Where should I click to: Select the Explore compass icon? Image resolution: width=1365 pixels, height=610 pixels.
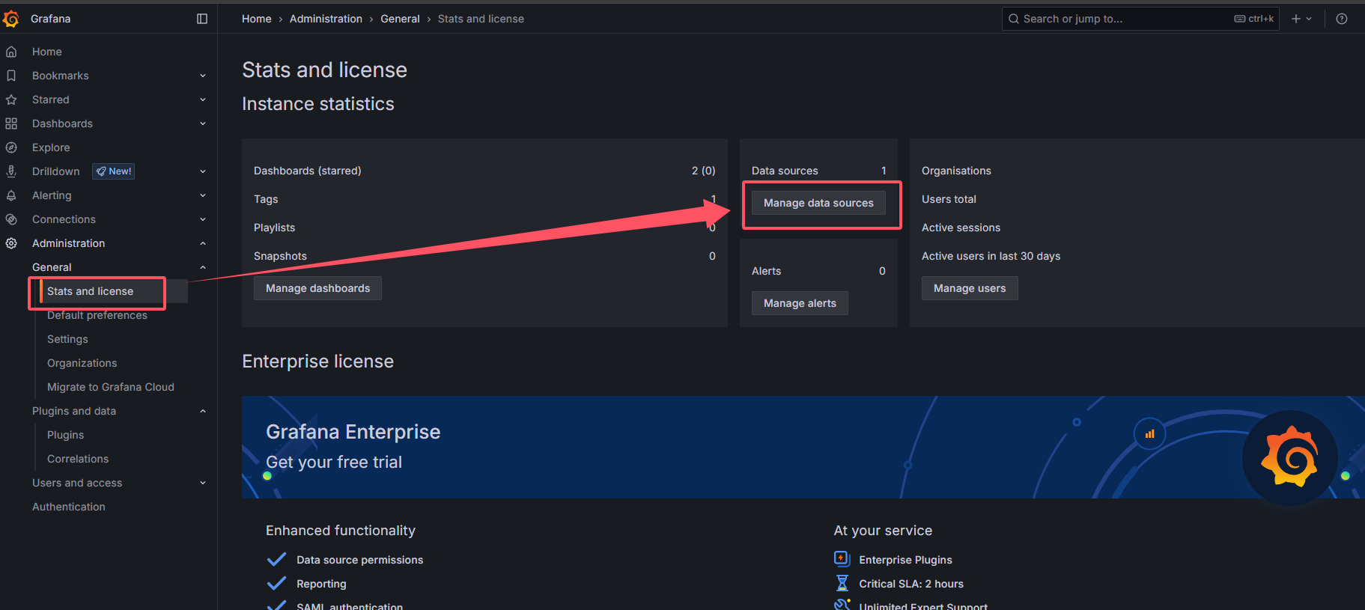pyautogui.click(x=11, y=147)
